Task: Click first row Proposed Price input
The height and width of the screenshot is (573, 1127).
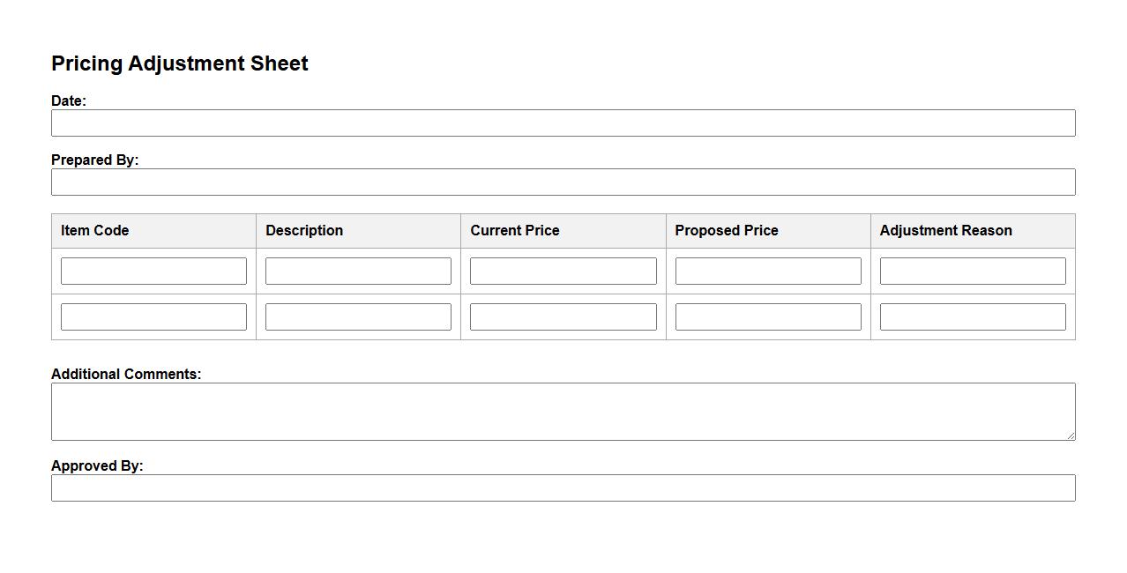Action: point(767,272)
